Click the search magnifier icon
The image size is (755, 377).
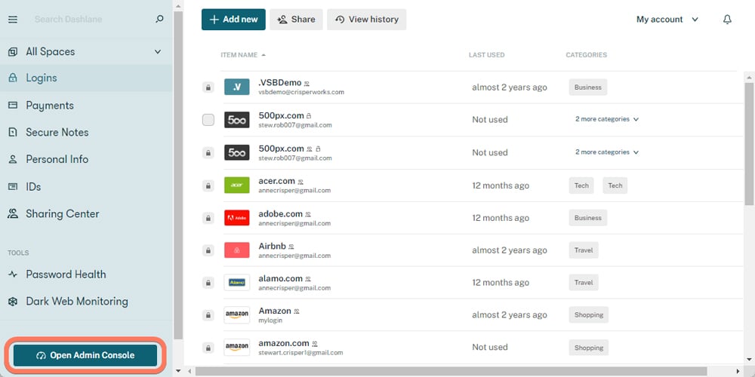pyautogui.click(x=159, y=20)
